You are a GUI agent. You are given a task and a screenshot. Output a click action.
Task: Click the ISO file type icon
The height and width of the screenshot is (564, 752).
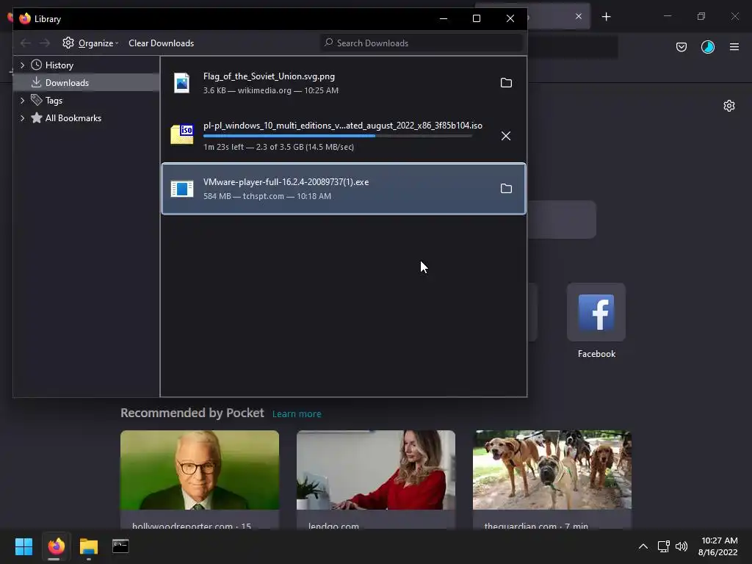coord(182,134)
